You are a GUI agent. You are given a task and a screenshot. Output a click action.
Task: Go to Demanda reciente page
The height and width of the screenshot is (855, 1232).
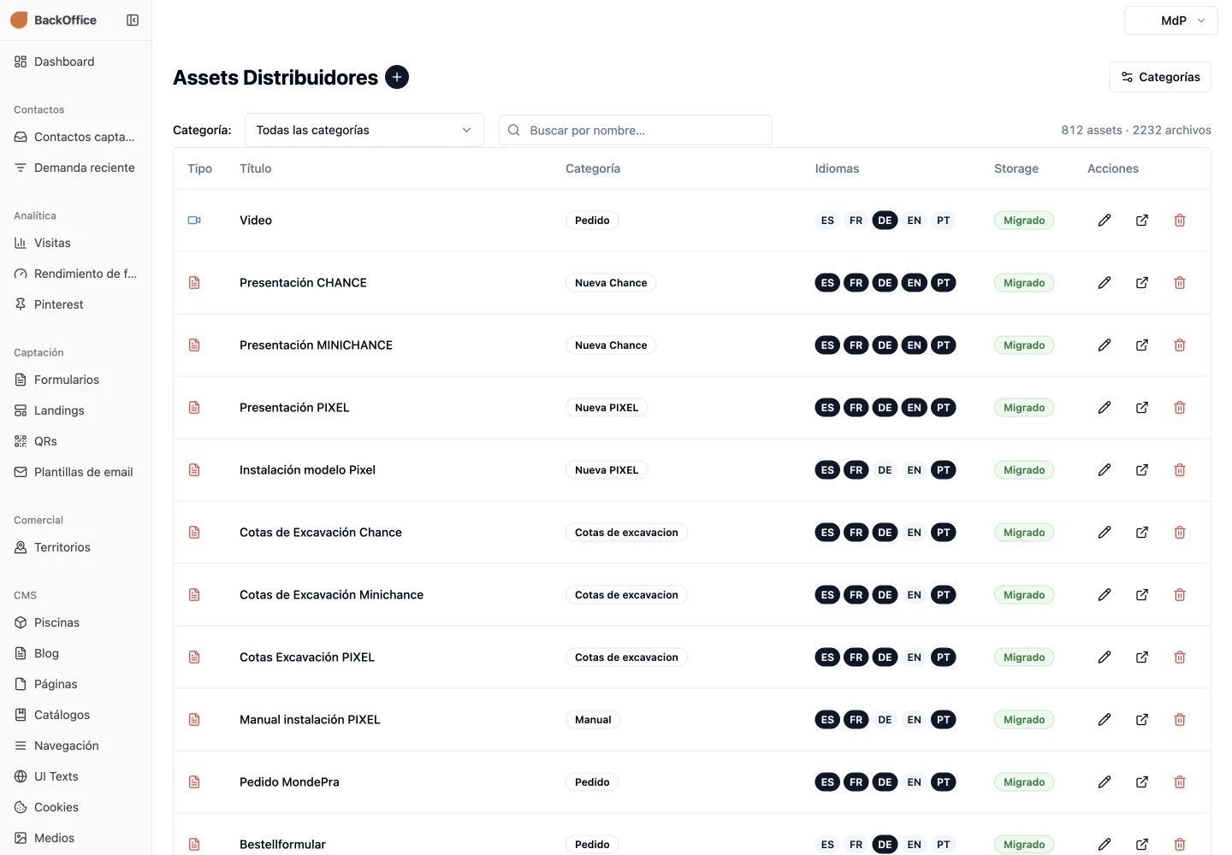click(75, 168)
